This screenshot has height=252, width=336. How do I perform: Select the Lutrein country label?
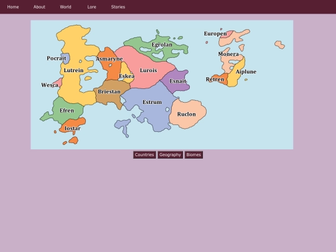[x=73, y=70]
